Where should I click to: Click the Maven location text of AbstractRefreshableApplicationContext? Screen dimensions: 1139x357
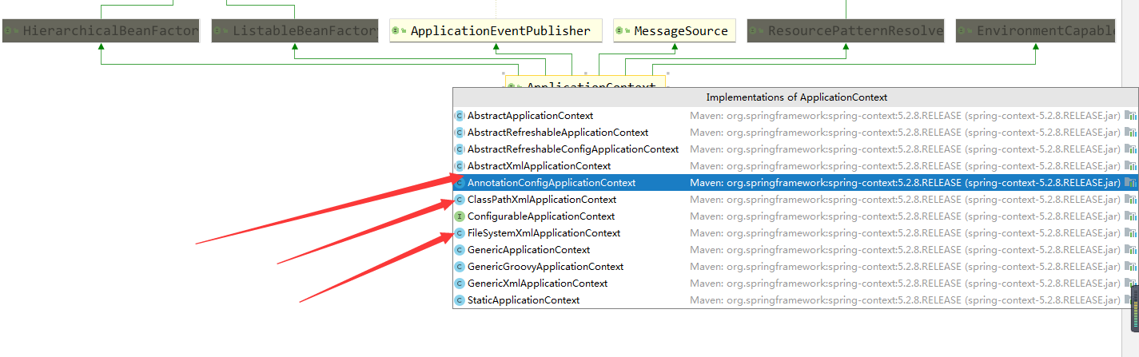tap(906, 133)
